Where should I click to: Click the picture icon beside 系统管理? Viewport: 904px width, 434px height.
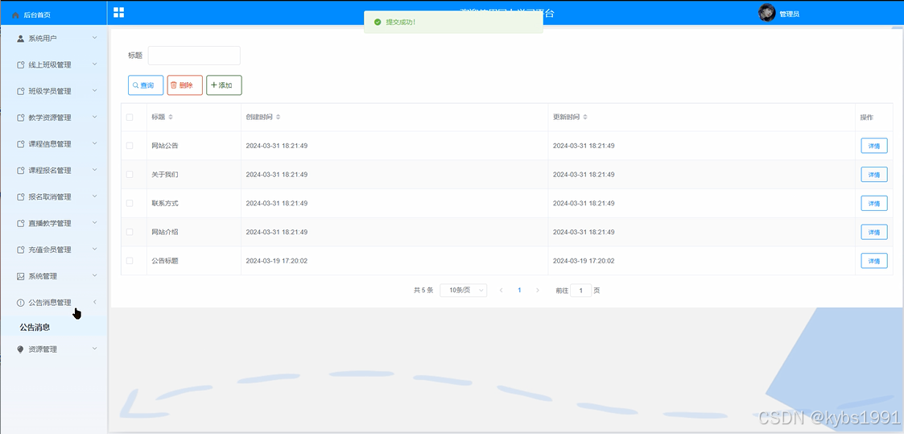tap(21, 277)
